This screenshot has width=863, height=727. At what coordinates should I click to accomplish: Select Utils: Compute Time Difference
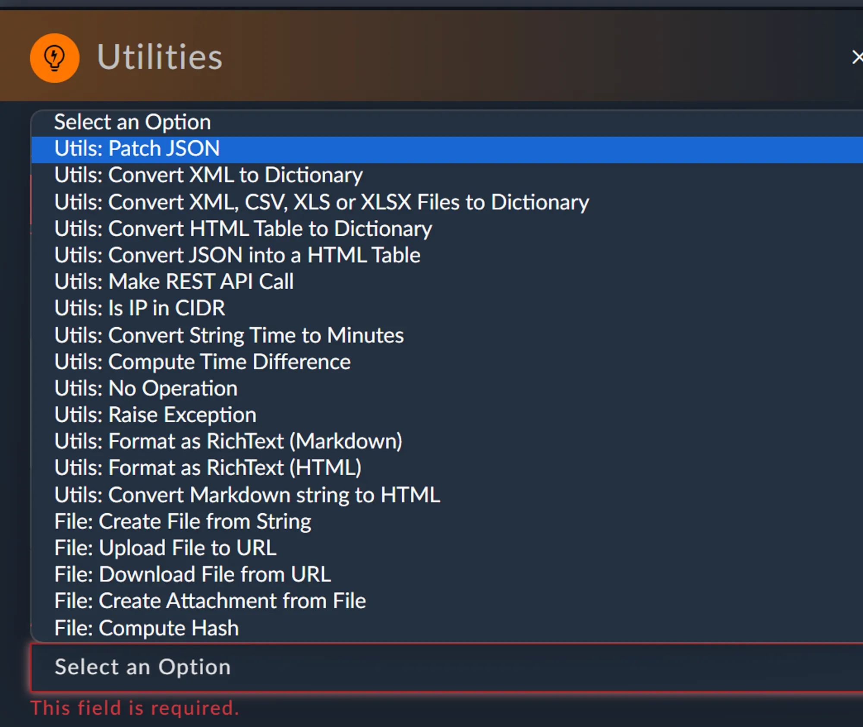(x=202, y=362)
